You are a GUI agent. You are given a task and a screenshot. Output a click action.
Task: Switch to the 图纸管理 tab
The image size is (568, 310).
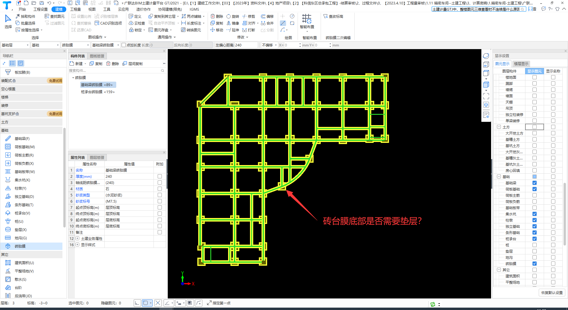(x=97, y=56)
